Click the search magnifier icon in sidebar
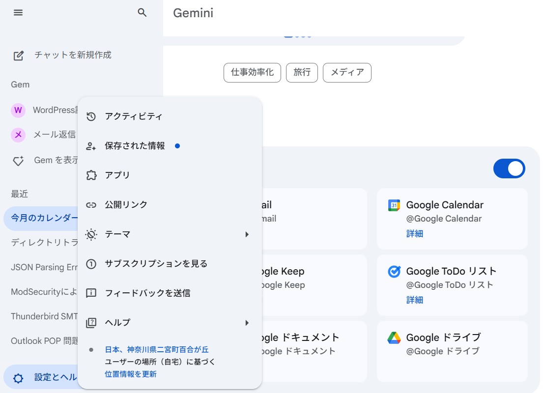The height and width of the screenshot is (393, 544). coord(142,12)
